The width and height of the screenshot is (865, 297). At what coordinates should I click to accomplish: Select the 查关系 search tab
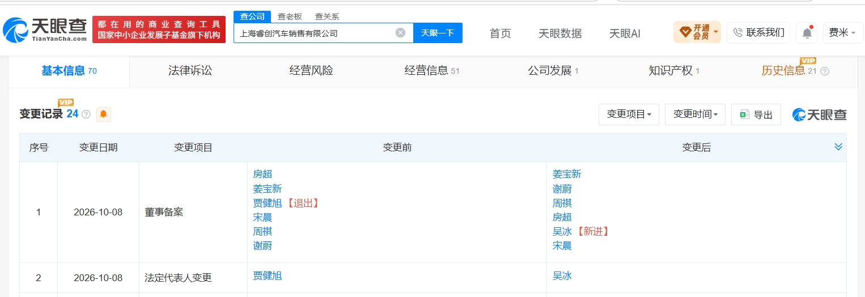point(327,17)
